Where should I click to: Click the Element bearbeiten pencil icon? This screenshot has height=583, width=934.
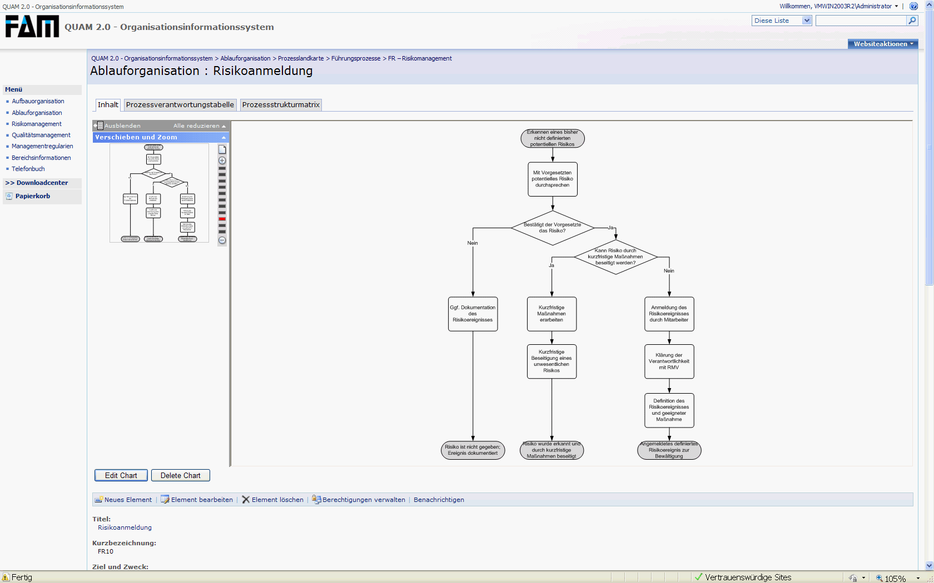pyautogui.click(x=165, y=500)
